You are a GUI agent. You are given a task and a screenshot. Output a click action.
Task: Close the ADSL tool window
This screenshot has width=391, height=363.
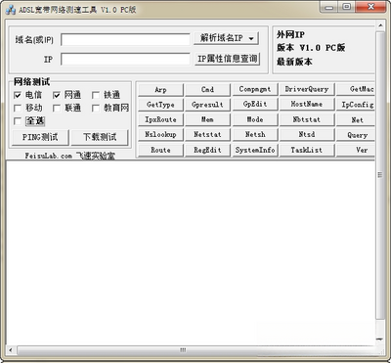click(370, 7)
